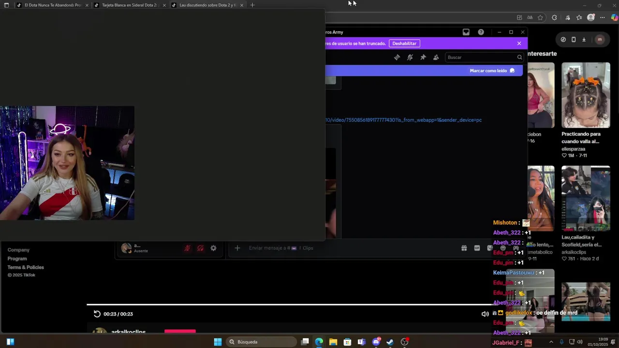Toggle channel notification settings bell
The height and width of the screenshot is (348, 619).
pos(410,57)
